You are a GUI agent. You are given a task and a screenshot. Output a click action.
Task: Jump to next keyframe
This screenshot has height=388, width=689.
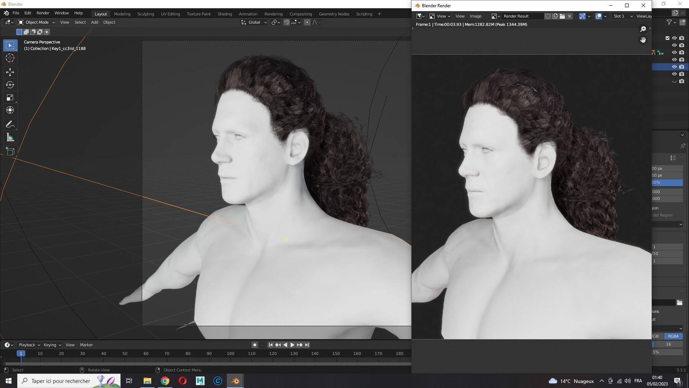tap(300, 345)
